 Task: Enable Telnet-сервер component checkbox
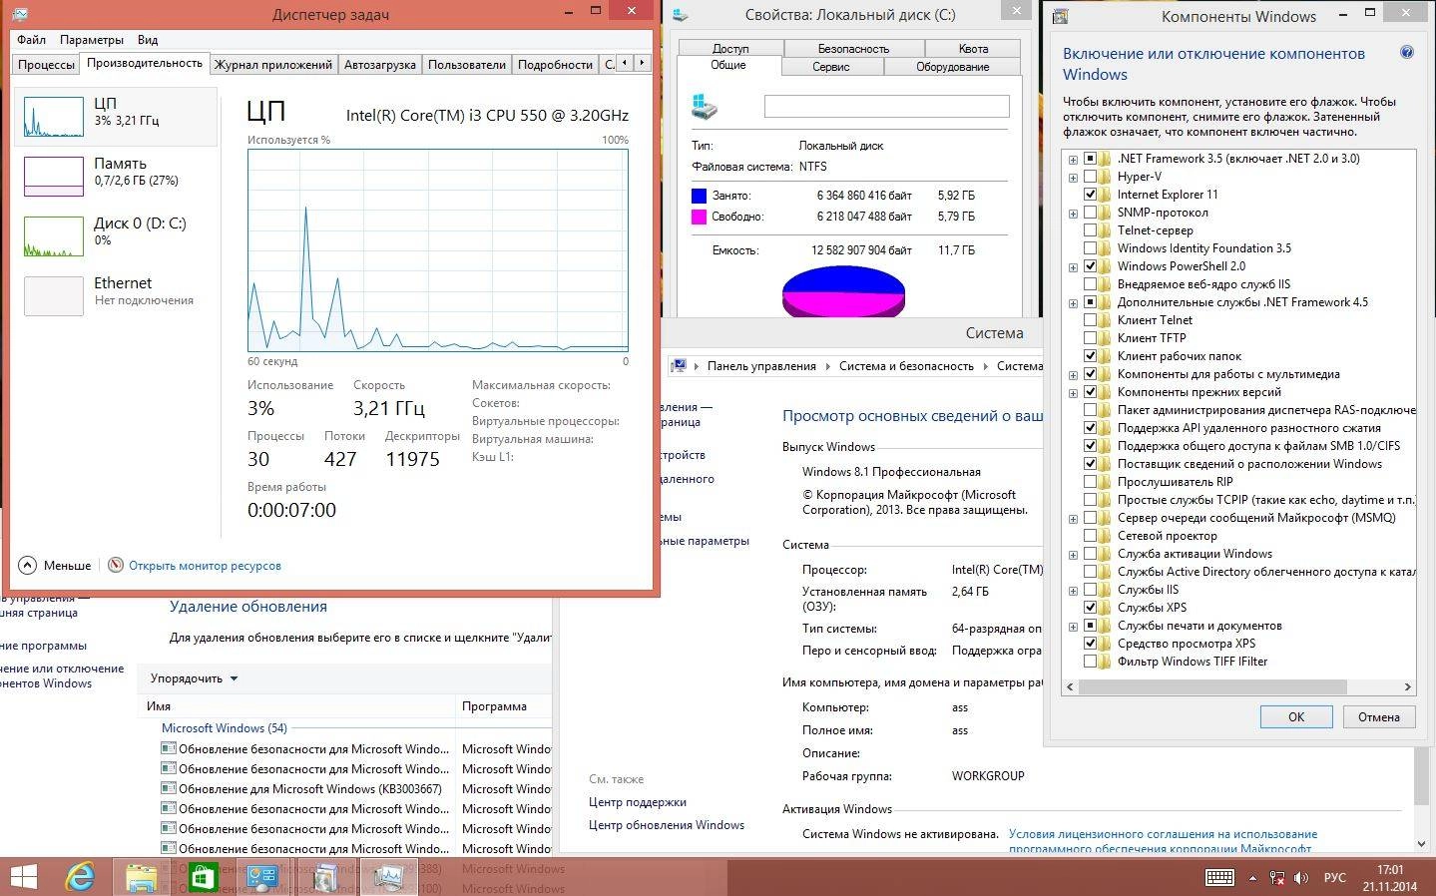(1090, 230)
